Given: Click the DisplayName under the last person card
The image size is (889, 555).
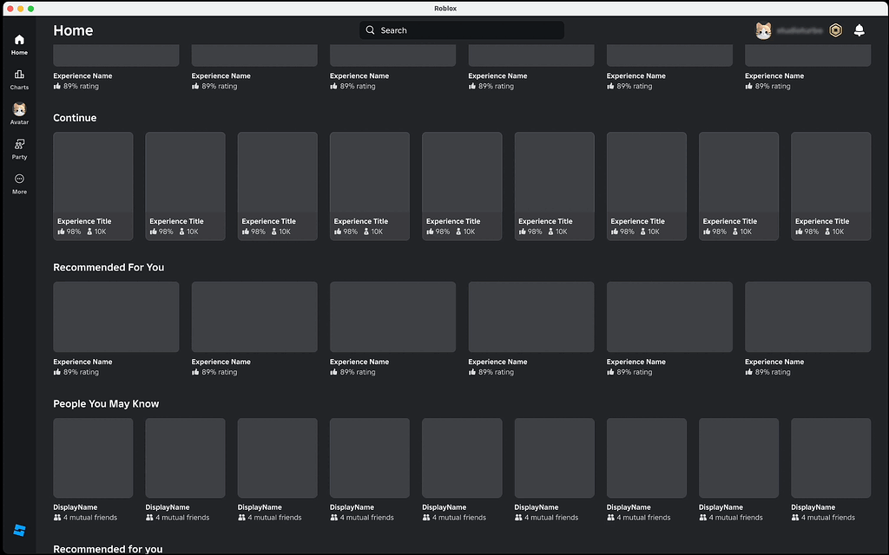Looking at the screenshot, I should coord(813,506).
